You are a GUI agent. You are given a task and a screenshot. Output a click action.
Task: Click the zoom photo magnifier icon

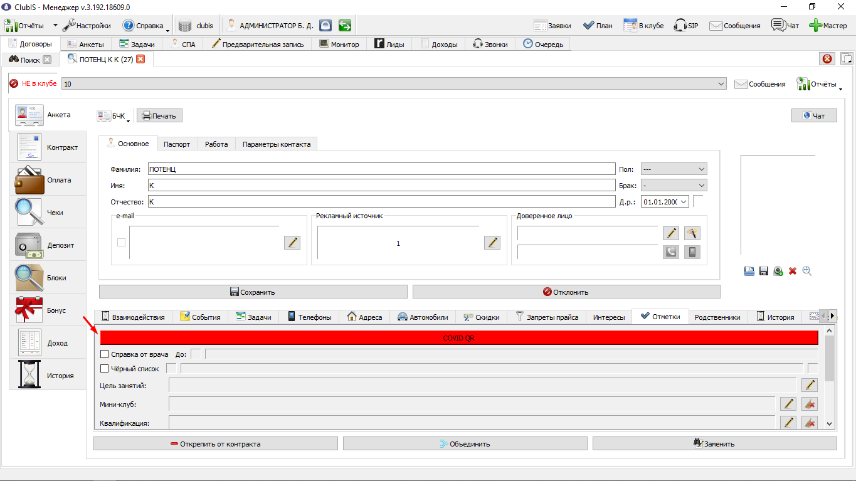(807, 271)
